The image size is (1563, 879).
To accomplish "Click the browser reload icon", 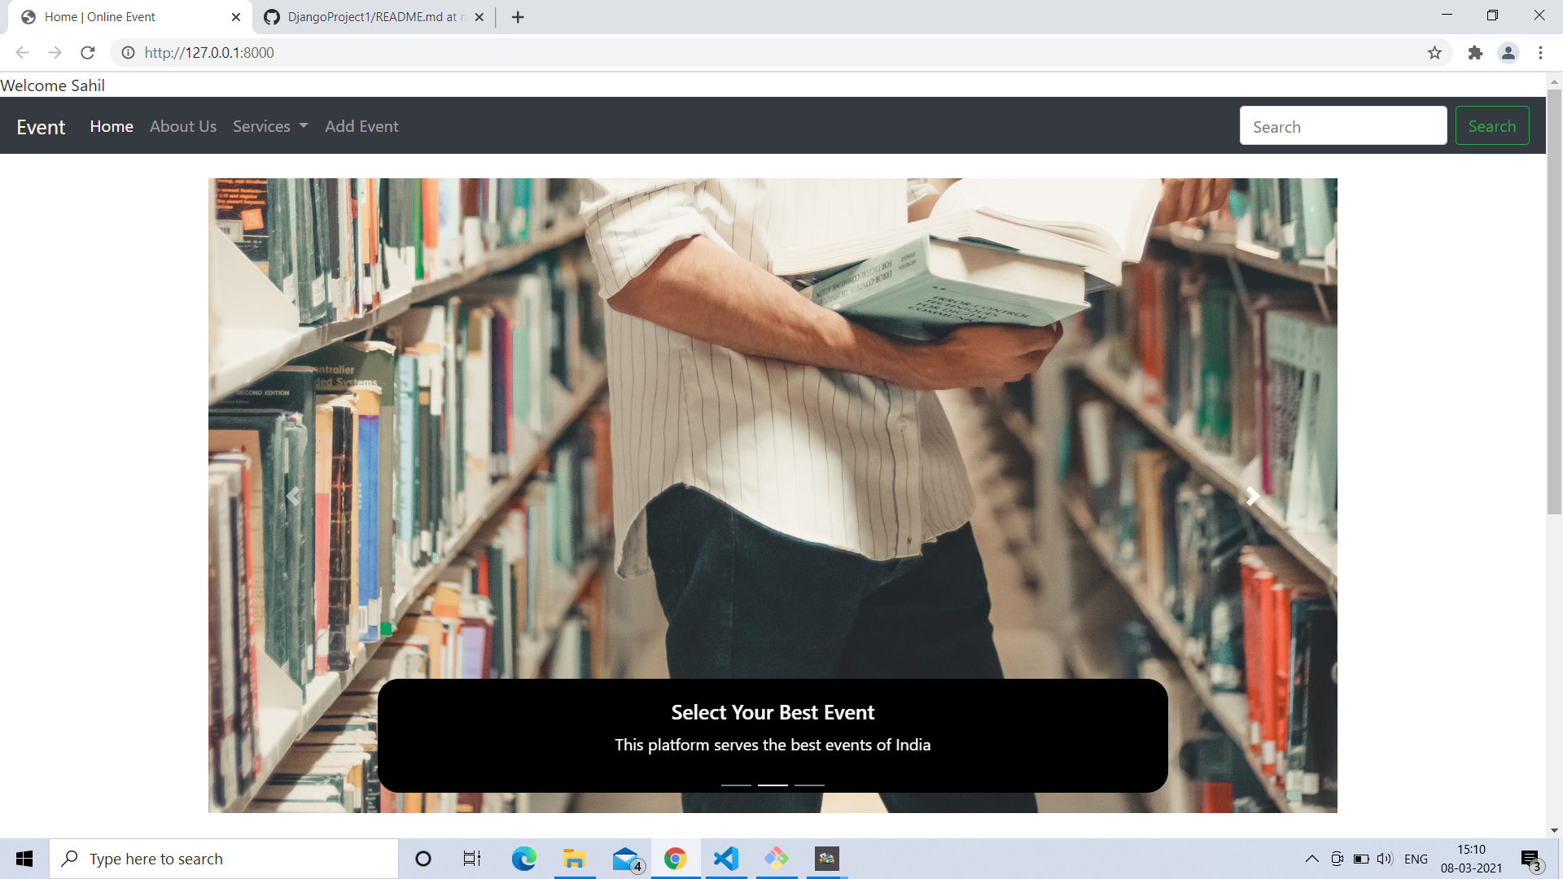I will 88,53.
